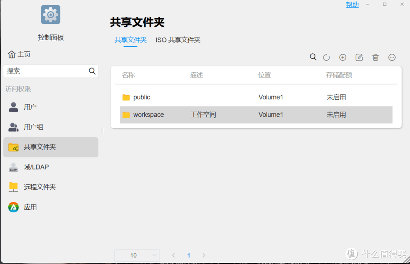Minimize the Control Panel window
This screenshot has width=410, height=264.
tap(367, 4)
